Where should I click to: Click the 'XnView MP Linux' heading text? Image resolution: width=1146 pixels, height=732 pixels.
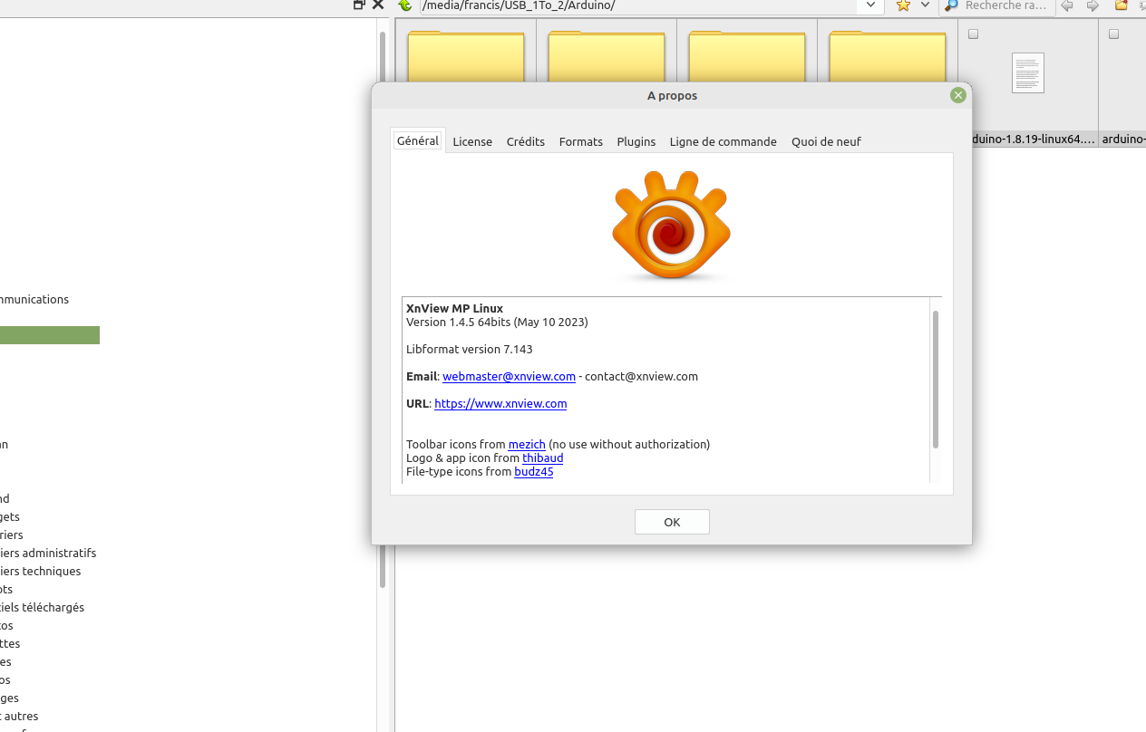[454, 308]
